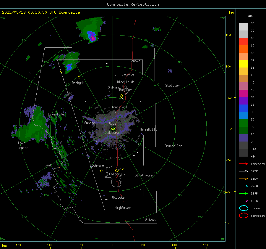Pick the magenta 39-42 dBZ legend band
The image size is (266, 249).
244,94
